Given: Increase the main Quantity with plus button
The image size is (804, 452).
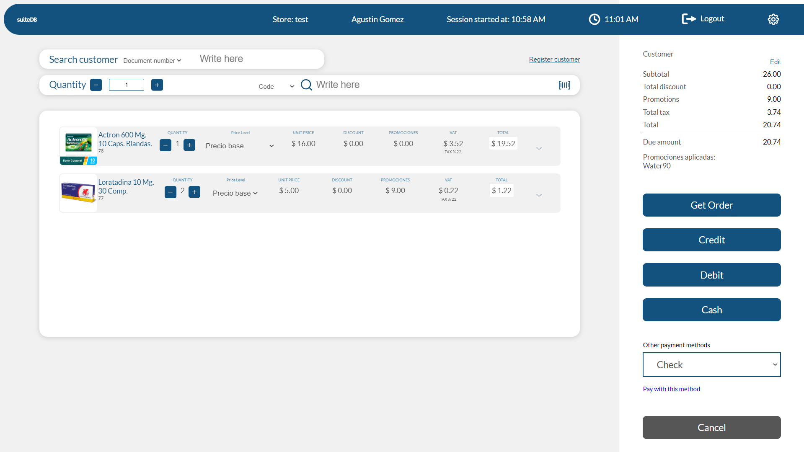Looking at the screenshot, I should pos(157,85).
